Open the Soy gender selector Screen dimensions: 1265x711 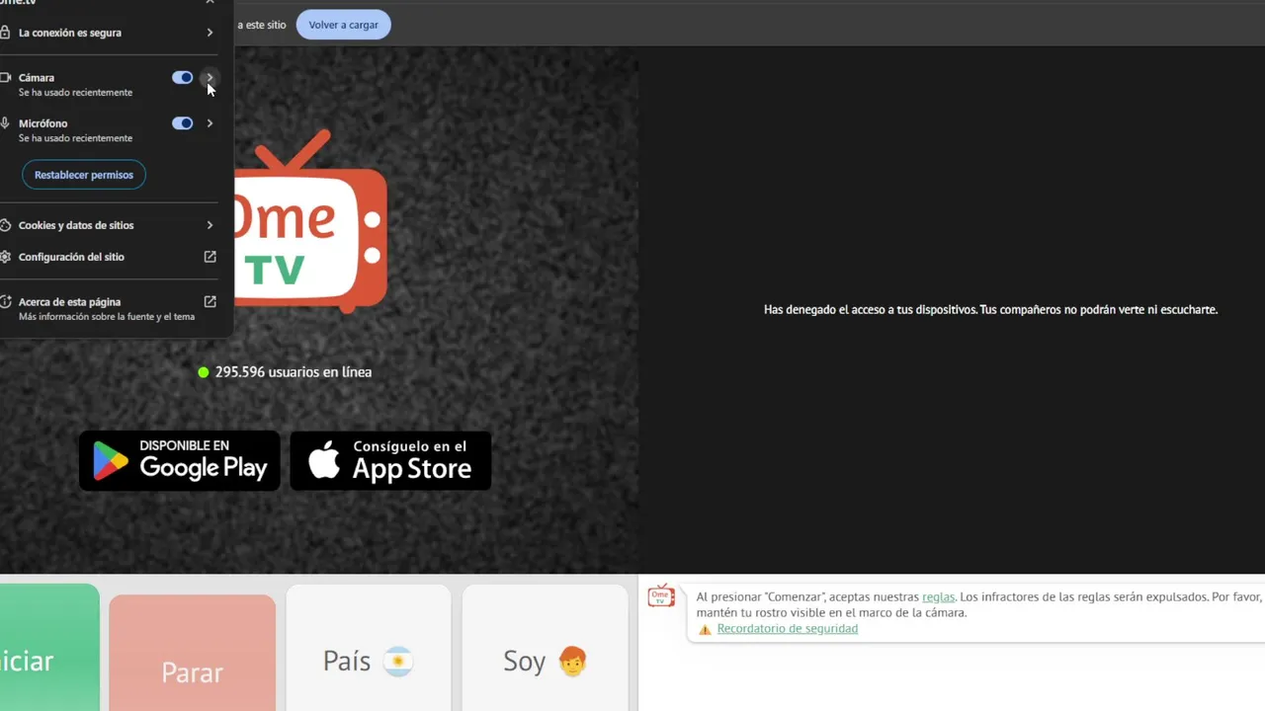[545, 648]
